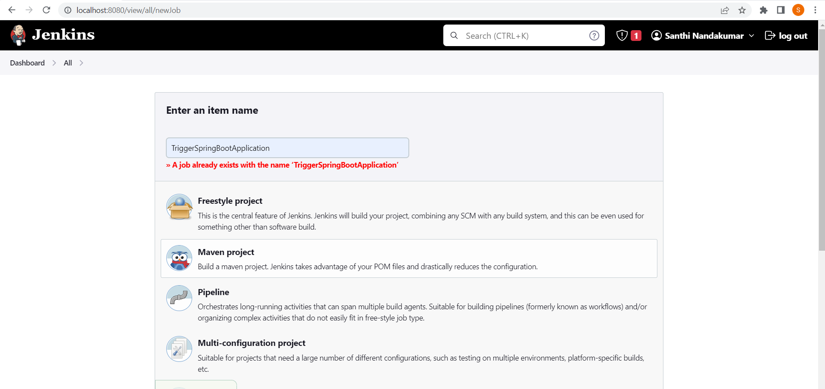Screen dimensions: 825x389
Task: Click the log out link
Action: tap(793, 36)
